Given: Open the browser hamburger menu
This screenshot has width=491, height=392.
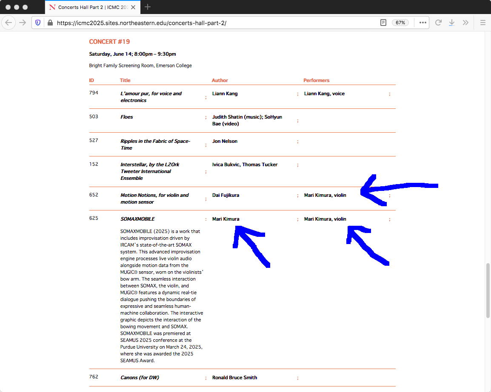Looking at the screenshot, I should pos(482,23).
